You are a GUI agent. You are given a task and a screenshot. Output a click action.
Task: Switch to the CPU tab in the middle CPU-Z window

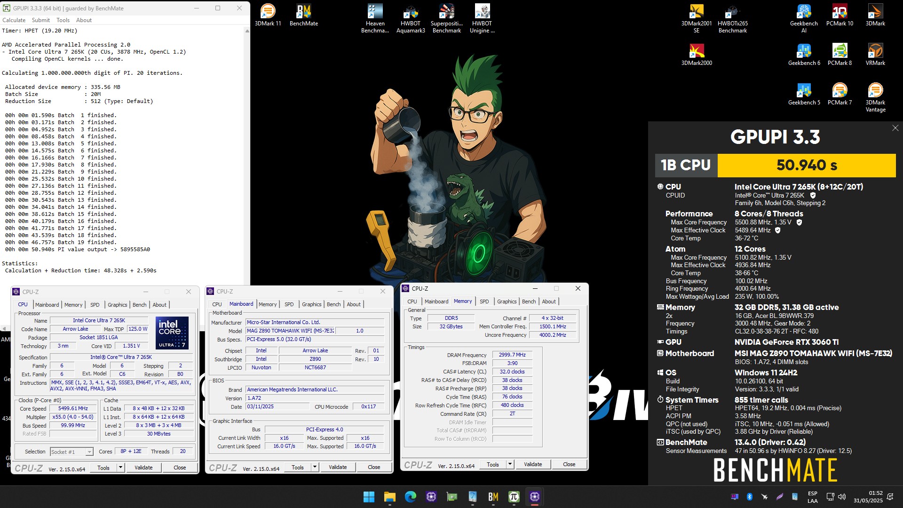click(217, 304)
